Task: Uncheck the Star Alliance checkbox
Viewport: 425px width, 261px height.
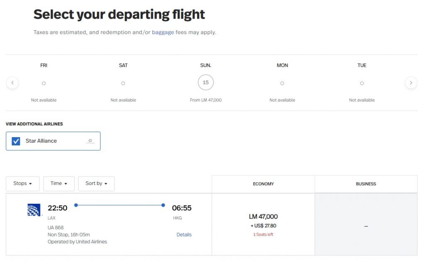Action: coord(16,141)
